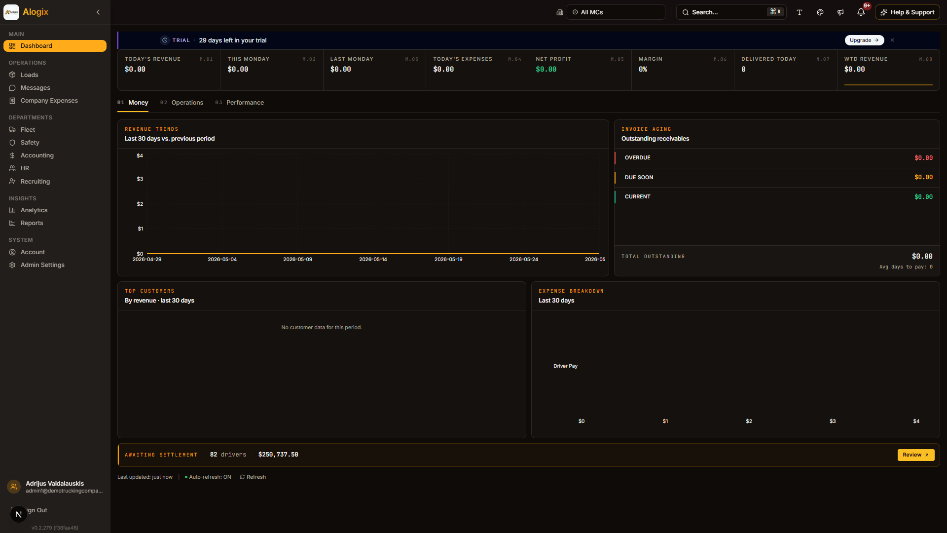Screen dimensions: 947x533
Task: Dismiss the trial banner
Action: coord(892,40)
